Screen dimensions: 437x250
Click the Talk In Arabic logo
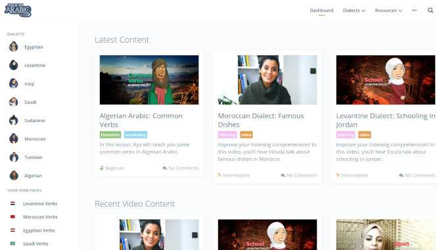point(18,10)
